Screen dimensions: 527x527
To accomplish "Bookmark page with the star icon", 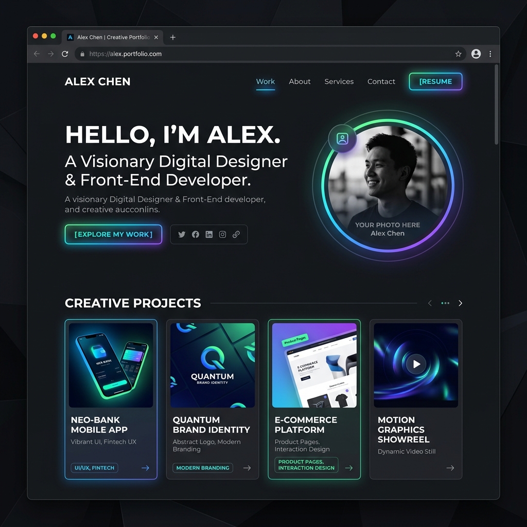I will [458, 54].
